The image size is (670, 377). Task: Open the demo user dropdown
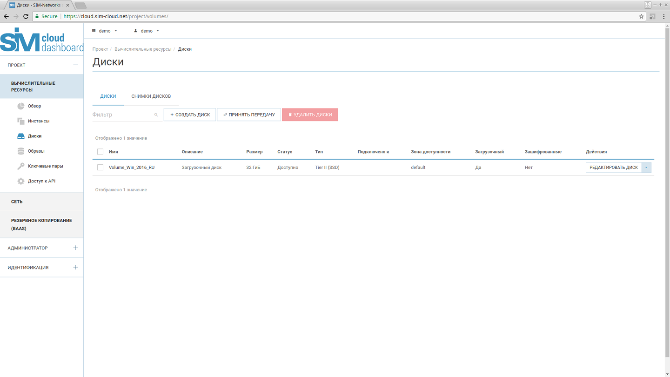coord(147,31)
